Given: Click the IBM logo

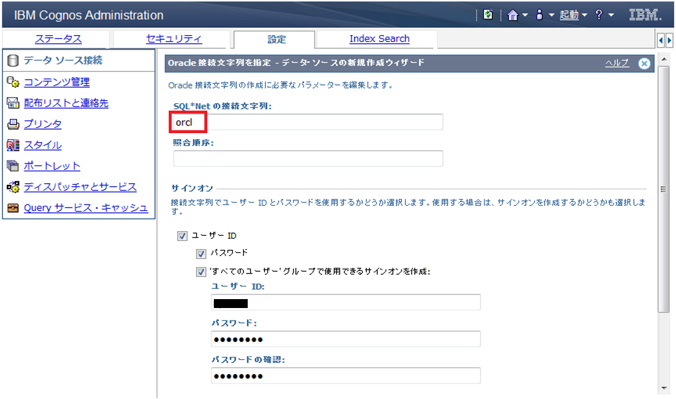Looking at the screenshot, I should [x=645, y=15].
